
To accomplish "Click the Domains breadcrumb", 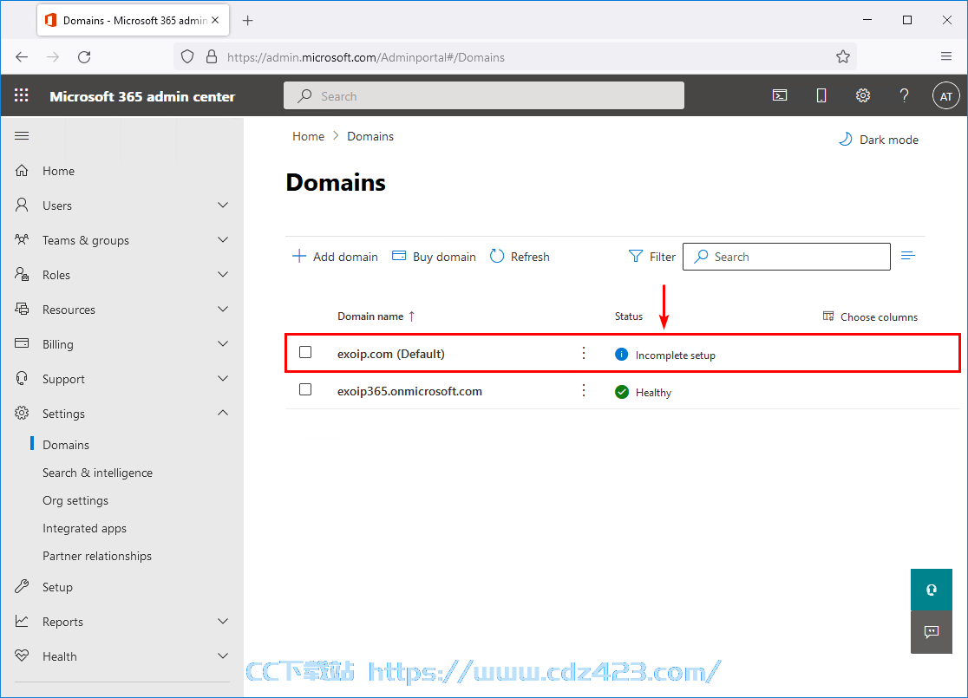I will tap(370, 136).
